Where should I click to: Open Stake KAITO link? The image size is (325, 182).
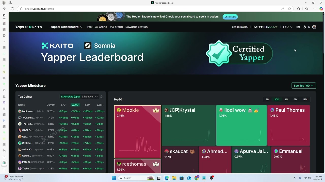click(x=240, y=27)
